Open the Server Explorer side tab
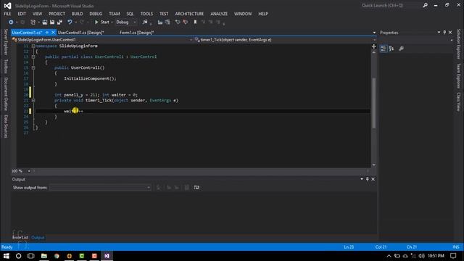Image resolution: width=464 pixels, height=261 pixels. tap(6, 42)
